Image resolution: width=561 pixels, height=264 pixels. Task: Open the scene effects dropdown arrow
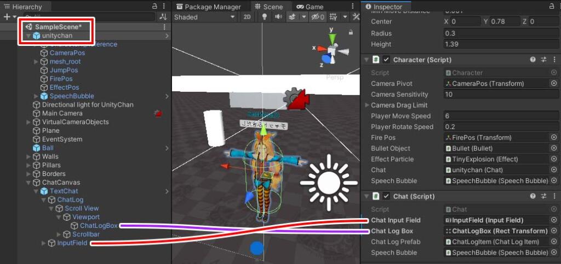[304, 17]
